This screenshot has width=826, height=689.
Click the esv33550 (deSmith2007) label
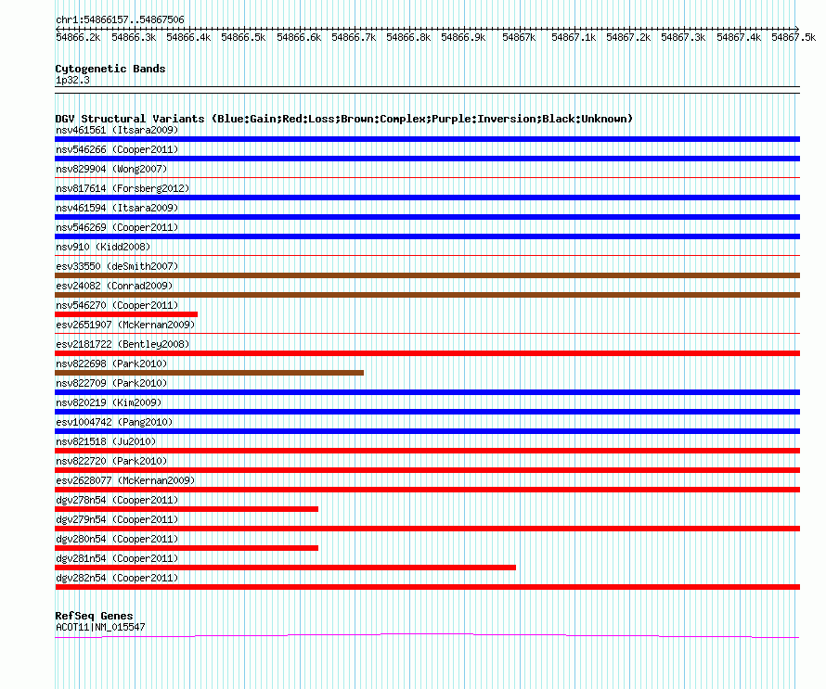pos(117,266)
